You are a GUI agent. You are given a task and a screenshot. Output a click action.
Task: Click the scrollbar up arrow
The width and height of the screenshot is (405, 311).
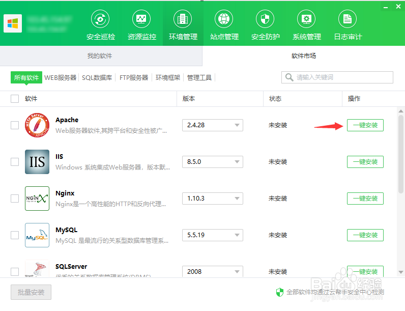(401, 111)
